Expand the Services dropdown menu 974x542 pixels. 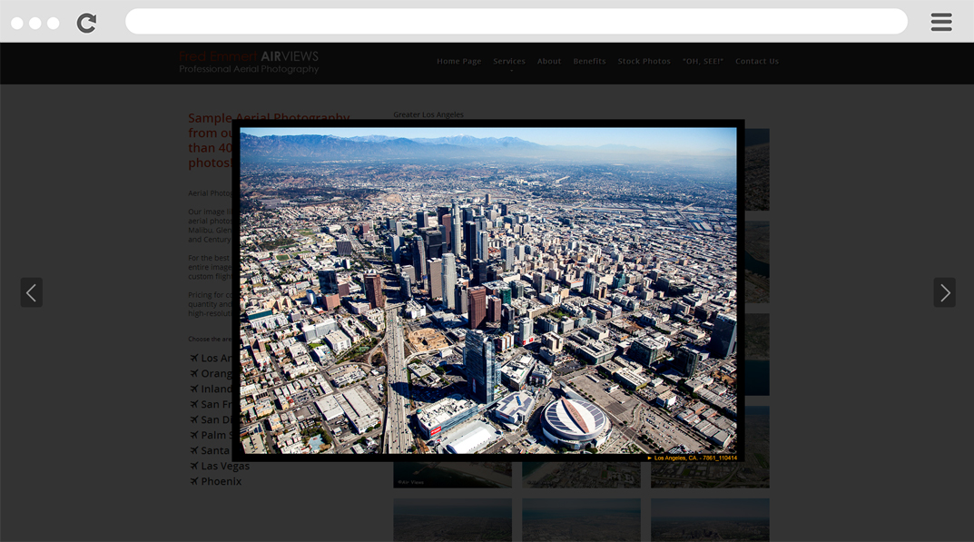coord(509,62)
